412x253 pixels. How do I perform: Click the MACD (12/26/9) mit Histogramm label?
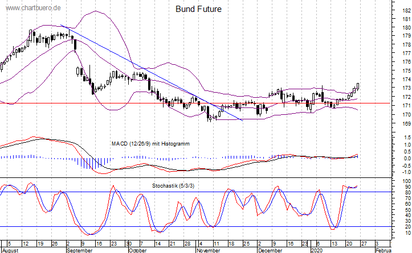(x=150, y=144)
